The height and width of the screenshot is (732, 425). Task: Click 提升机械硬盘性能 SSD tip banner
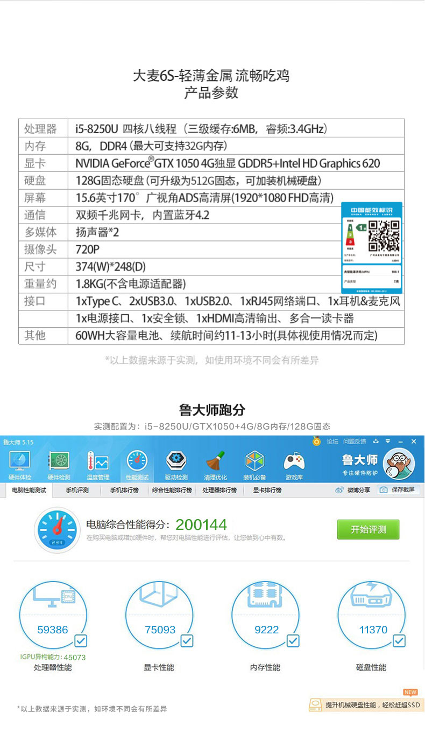(x=366, y=705)
